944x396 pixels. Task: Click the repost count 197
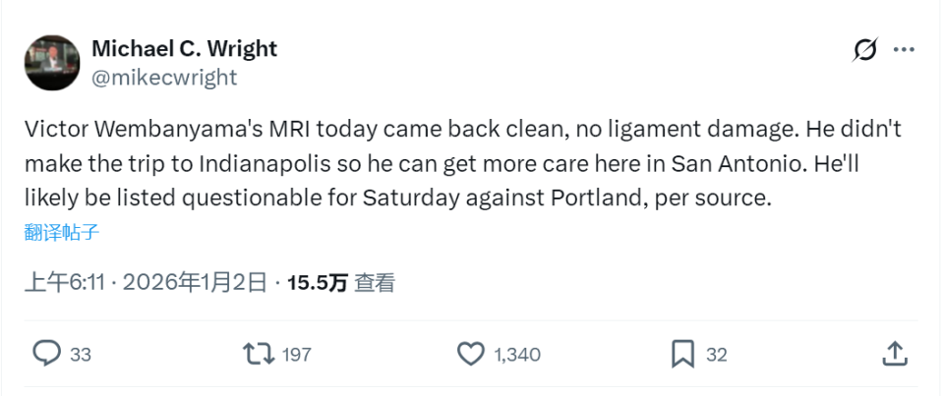[x=296, y=355]
